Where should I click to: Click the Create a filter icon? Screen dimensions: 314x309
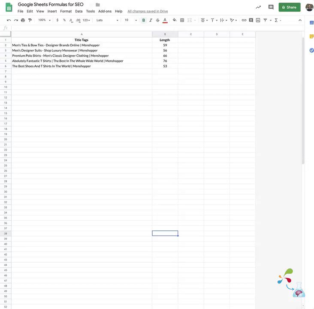pyautogui.click(x=265, y=20)
